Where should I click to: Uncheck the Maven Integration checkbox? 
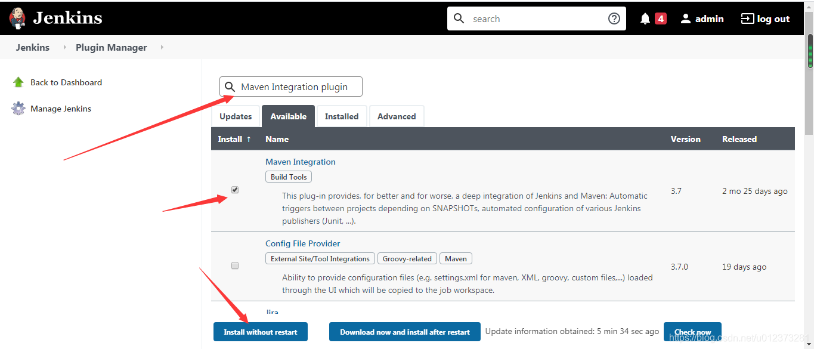235,190
